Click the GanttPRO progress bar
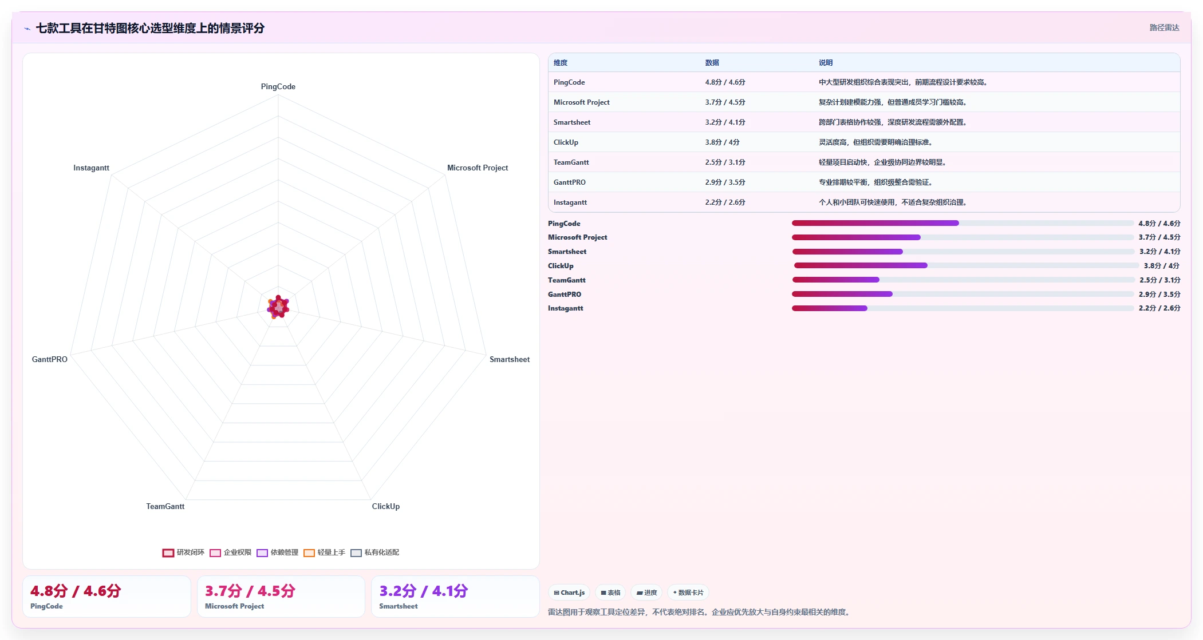 click(962, 294)
